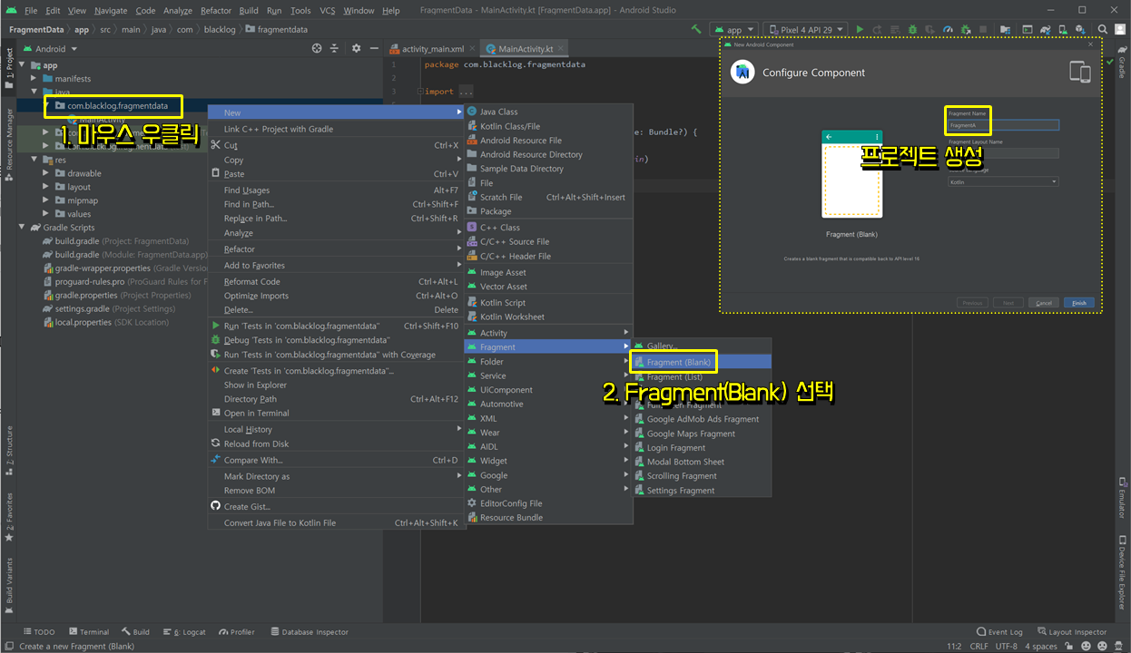Expand the mipmap folder arrow
This screenshot has height=653, width=1131.
point(46,200)
